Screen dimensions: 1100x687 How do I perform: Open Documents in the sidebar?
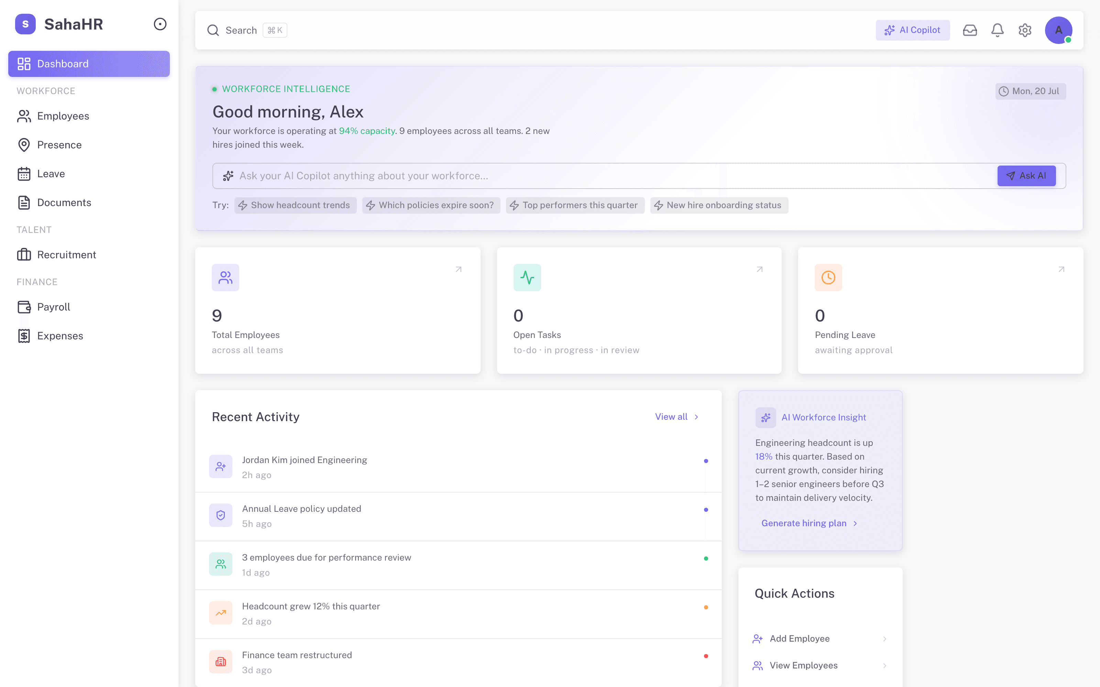(89, 203)
